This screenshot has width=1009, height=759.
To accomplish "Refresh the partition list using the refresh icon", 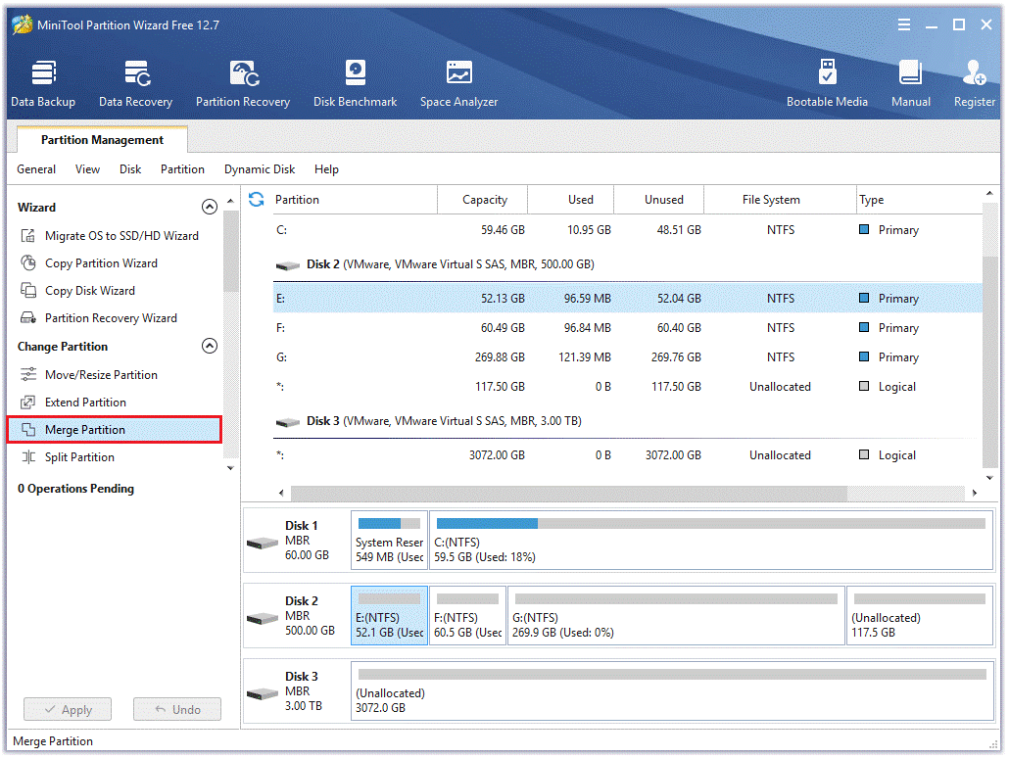I will point(257,200).
